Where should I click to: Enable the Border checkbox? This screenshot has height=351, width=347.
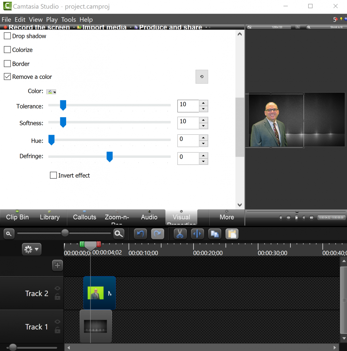pos(7,63)
